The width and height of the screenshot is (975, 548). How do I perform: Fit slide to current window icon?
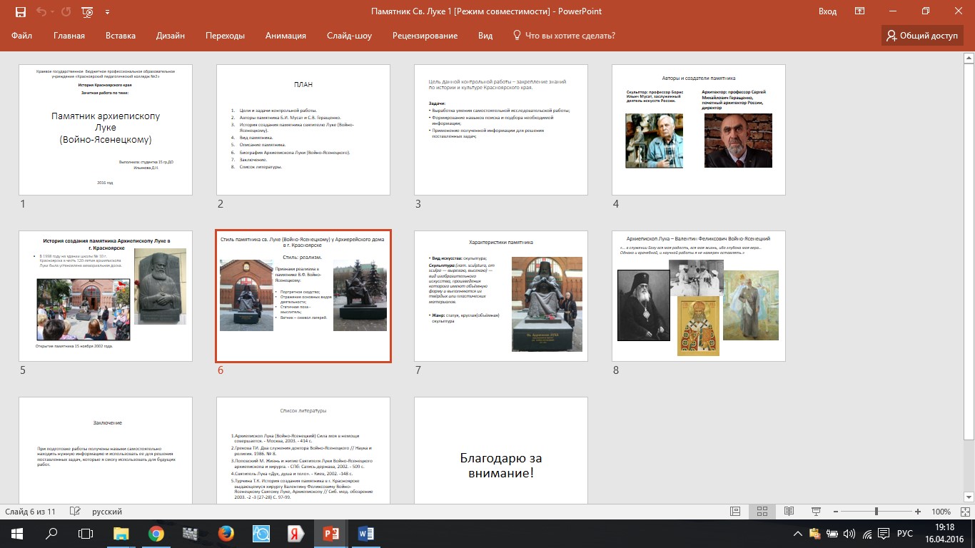click(964, 512)
